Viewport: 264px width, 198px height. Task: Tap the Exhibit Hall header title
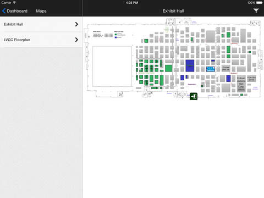173,11
